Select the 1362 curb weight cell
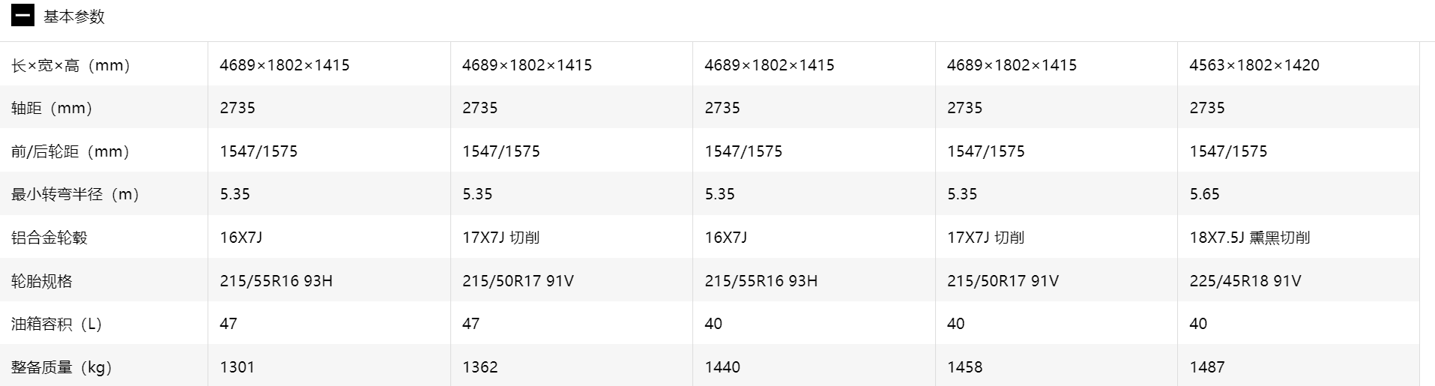1435x386 pixels. tap(480, 367)
